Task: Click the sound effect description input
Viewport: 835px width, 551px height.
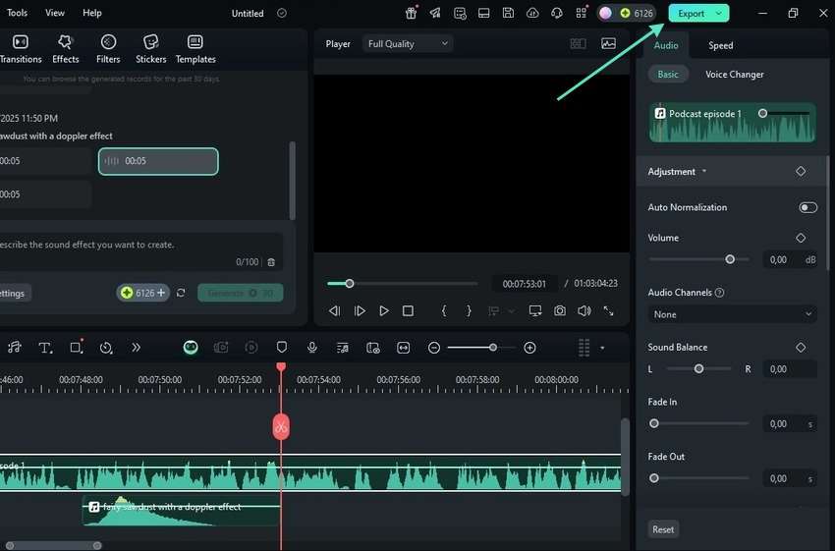Action: click(139, 251)
